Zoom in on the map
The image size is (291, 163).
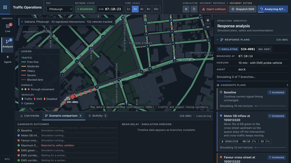click(x=208, y=20)
